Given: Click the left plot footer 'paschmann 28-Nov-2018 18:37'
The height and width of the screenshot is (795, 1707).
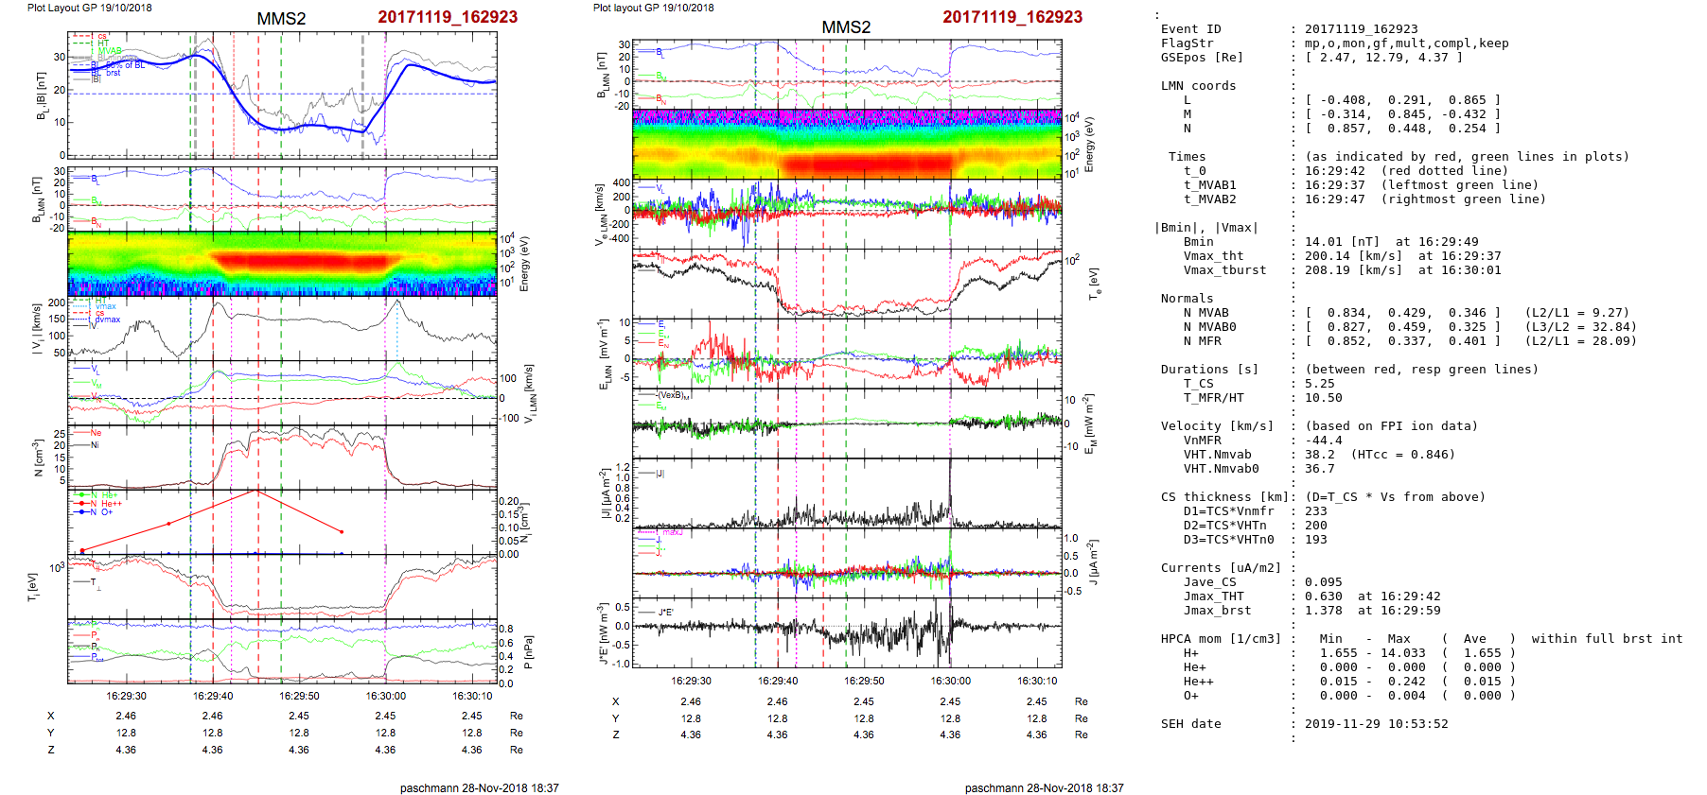Looking at the screenshot, I should click(x=479, y=787).
